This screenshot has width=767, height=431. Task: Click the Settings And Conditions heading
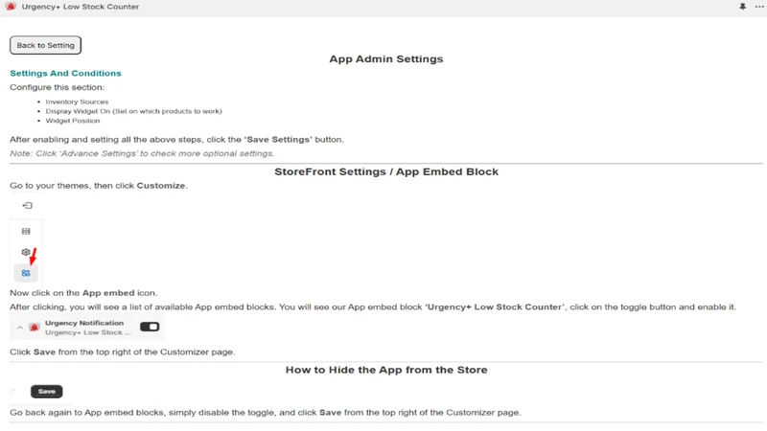[x=65, y=74]
